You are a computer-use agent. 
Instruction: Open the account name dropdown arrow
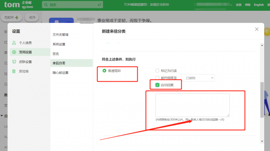tap(231, 5)
